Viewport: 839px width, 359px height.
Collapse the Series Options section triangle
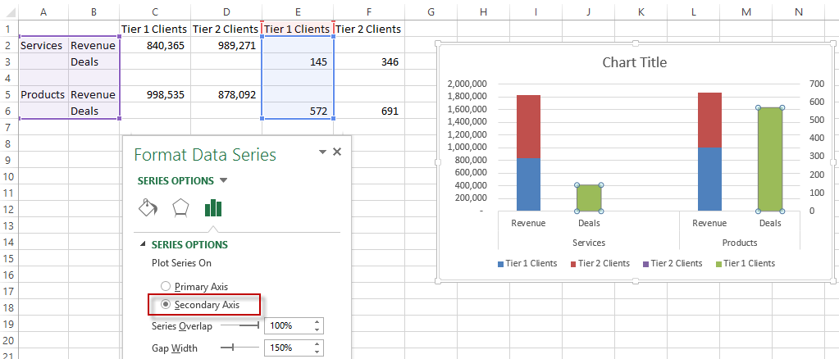[x=144, y=244]
